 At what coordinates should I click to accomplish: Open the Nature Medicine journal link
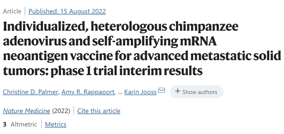coord(26,111)
